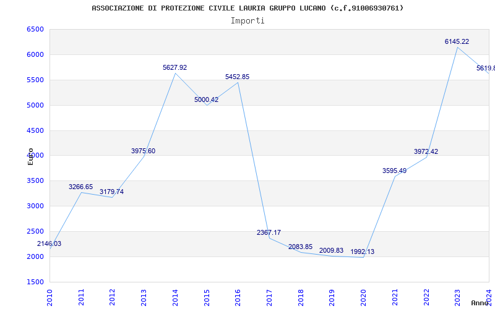Click the Euro y-axis title
495x309 pixels.
30,156
